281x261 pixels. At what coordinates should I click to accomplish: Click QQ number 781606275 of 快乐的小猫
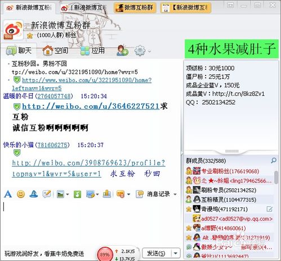(x=52, y=145)
